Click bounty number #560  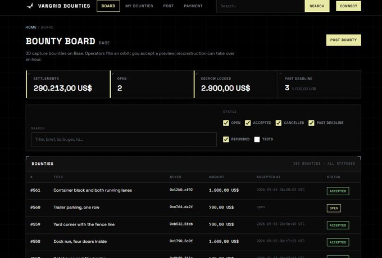[x=35, y=207]
